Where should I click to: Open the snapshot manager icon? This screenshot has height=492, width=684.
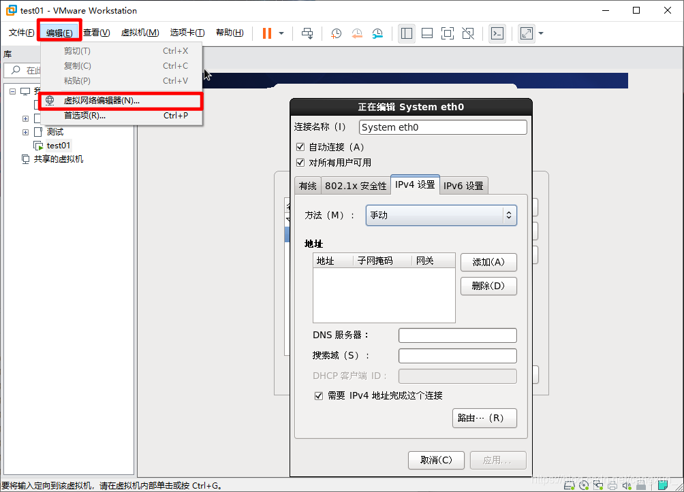point(378,33)
